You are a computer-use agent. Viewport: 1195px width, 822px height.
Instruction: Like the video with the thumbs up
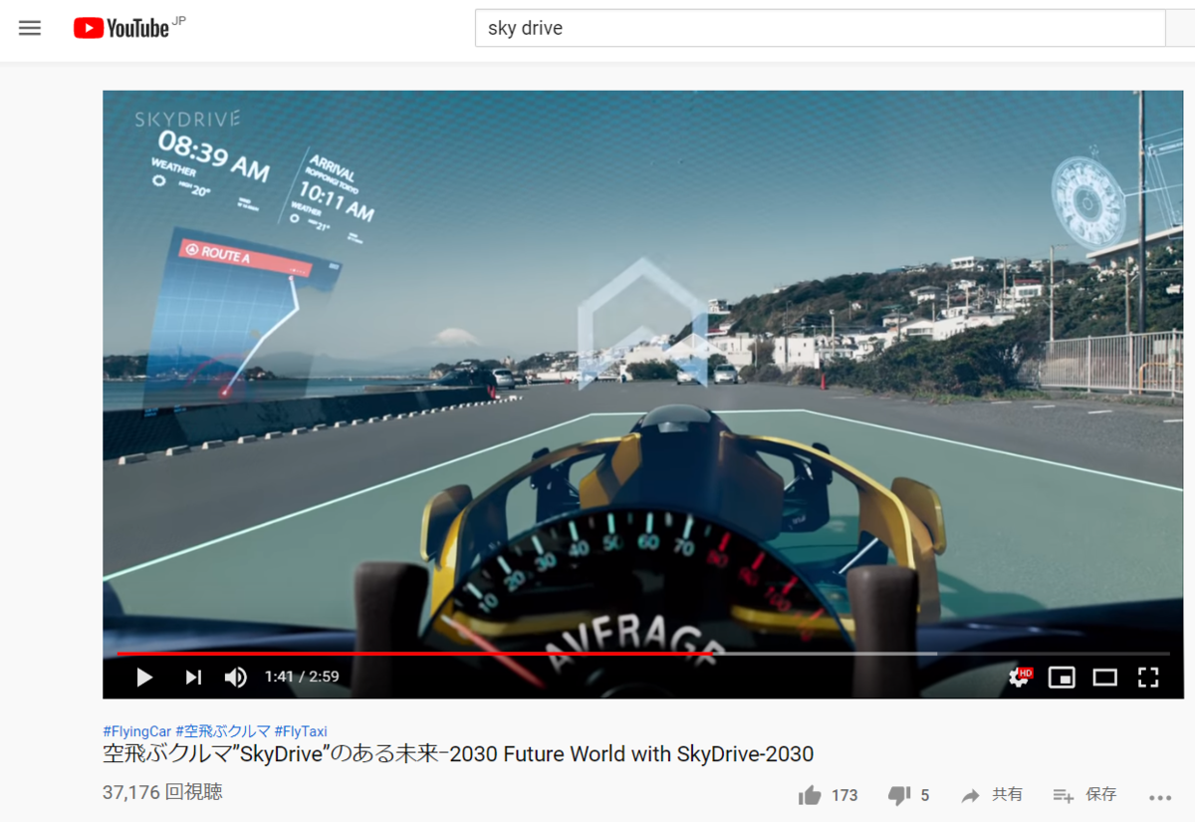tap(810, 795)
